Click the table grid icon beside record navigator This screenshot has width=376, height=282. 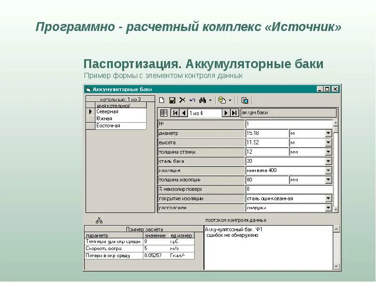pyautogui.click(x=164, y=113)
